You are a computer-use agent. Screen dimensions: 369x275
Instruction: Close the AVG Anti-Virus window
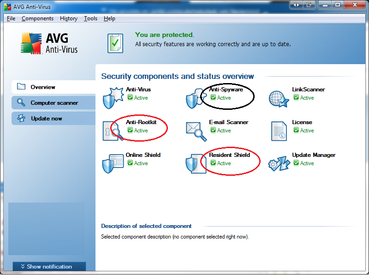pyautogui.click(x=355, y=5)
